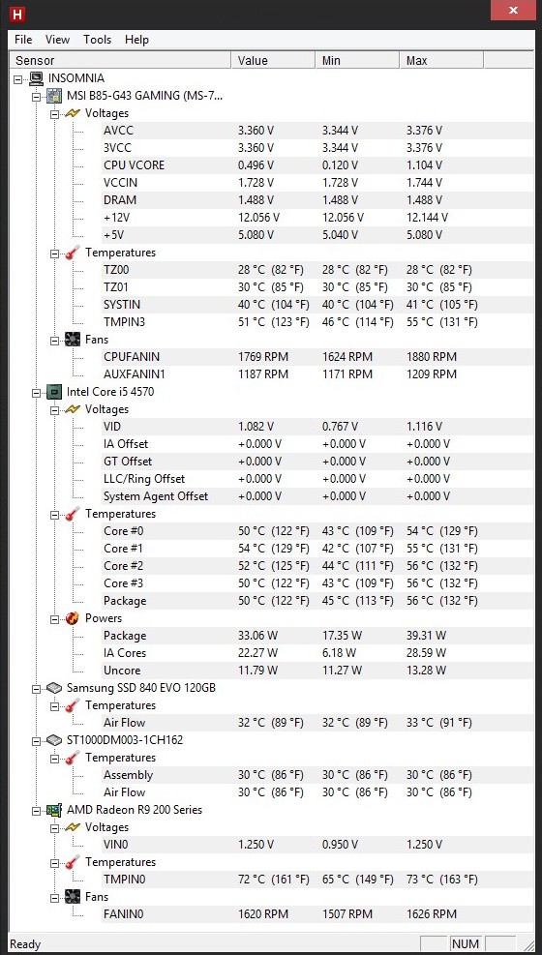Viewport: 542px width, 955px height.
Task: Open the Tools menu
Action: pyautogui.click(x=98, y=40)
